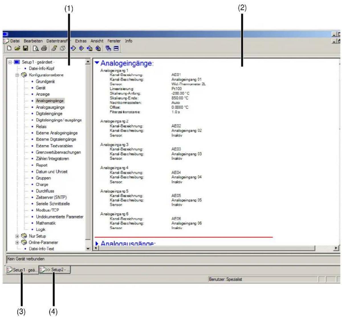Viewport: 342px width, 317px height.
Task: Select Serielle Schnittstelle in the tree
Action: coord(53,204)
